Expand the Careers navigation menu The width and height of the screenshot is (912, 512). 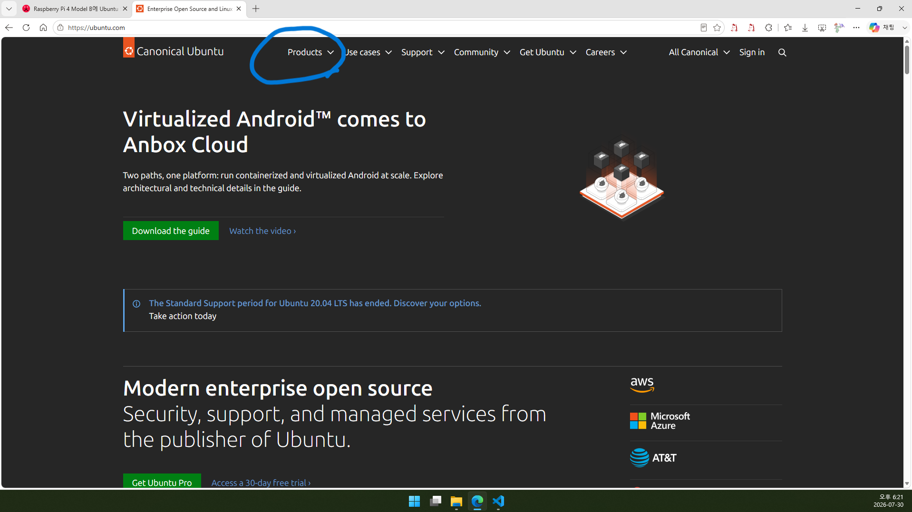(x=606, y=52)
